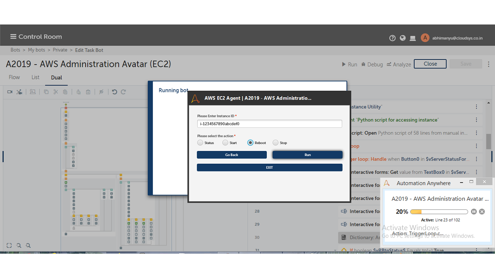Click the copy icon in editor toolbar
The image size is (495, 278).
46,92
